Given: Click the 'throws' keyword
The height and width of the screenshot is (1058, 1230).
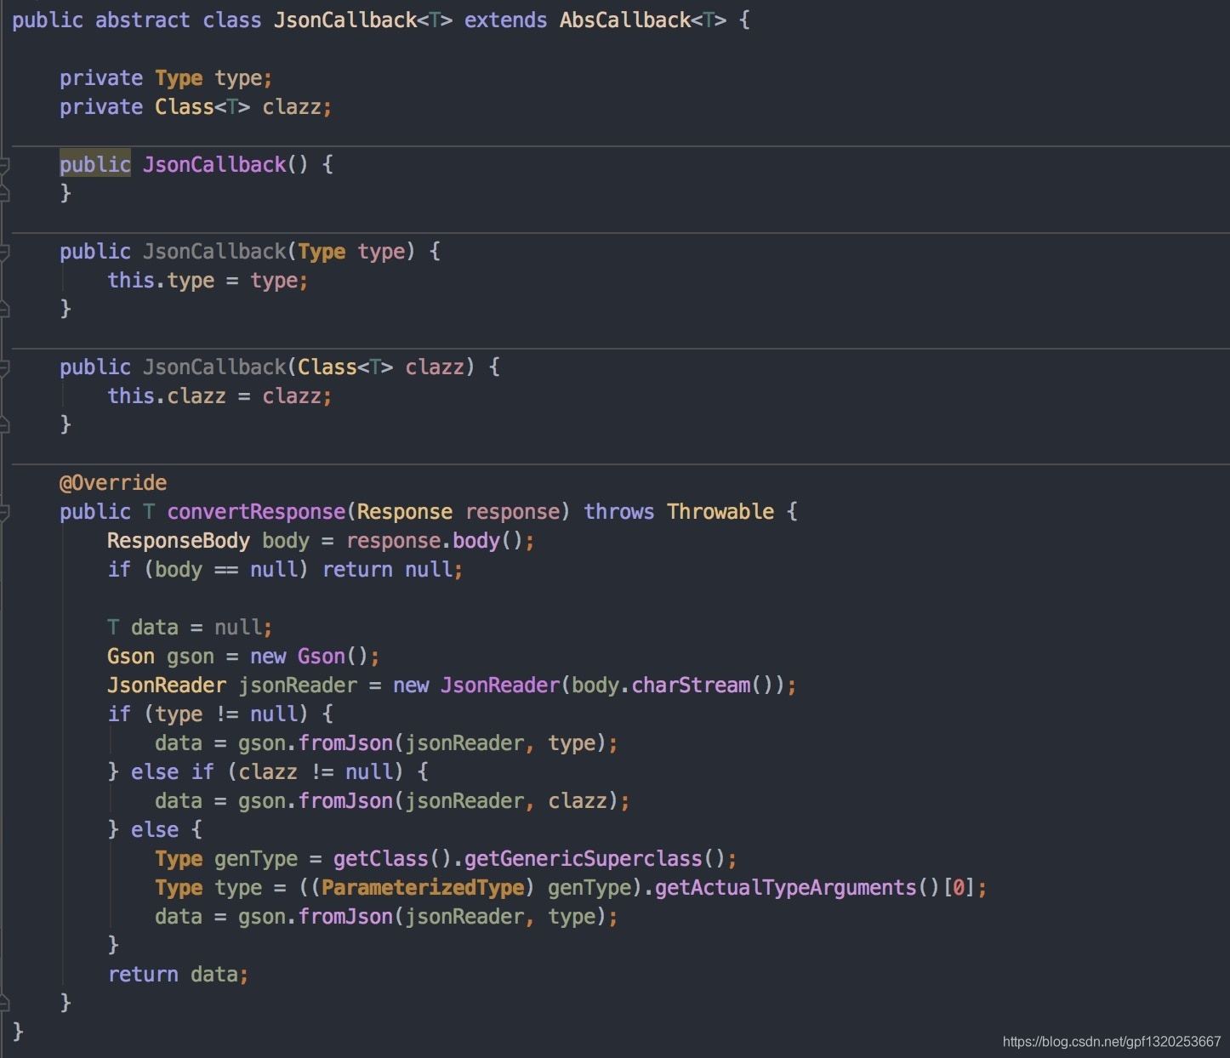Looking at the screenshot, I should tap(619, 511).
